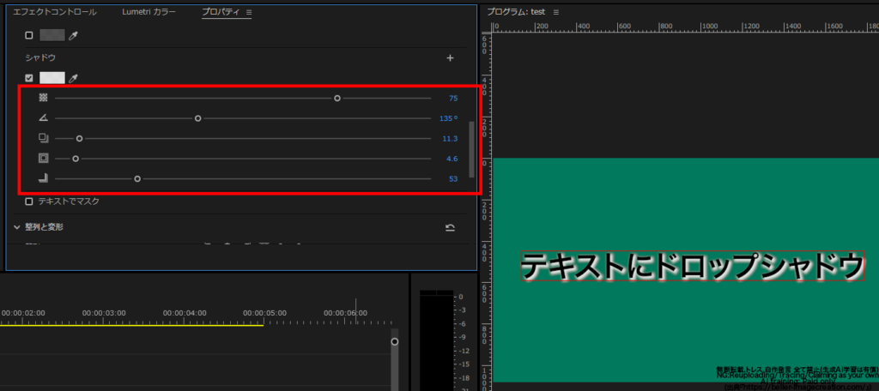
Task: Click timeline ruler at 00:00:03:00
Action: coord(104,313)
